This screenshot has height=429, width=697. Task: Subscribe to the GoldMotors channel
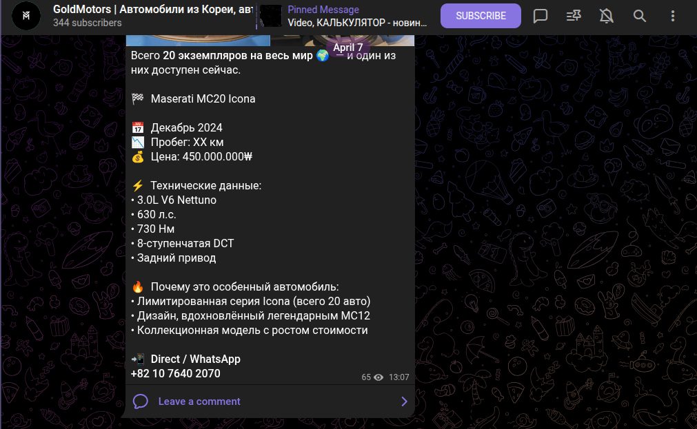pos(481,16)
